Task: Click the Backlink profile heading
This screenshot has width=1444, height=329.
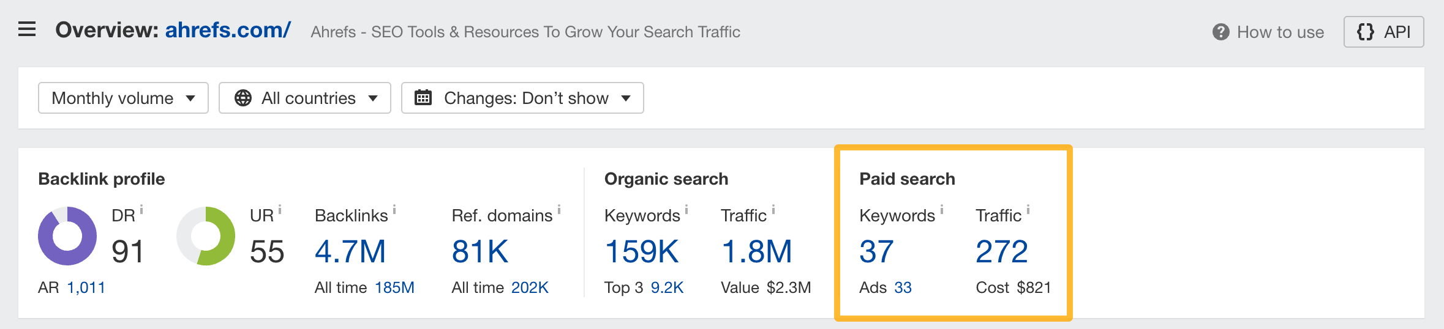Action: pos(102,179)
